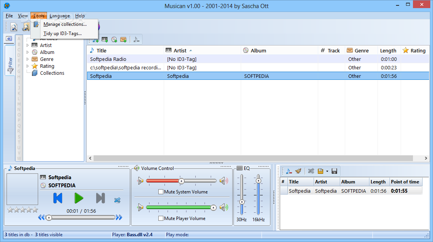Expand the Genre tree node
This screenshot has width=433, height=242.
pyautogui.click(x=27, y=59)
